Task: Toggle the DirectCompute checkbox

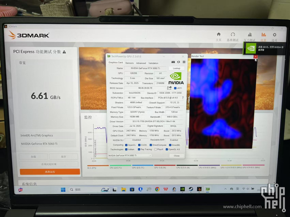Action: click(151, 145)
